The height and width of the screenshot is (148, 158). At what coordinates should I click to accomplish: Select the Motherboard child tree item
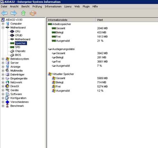(23, 39)
